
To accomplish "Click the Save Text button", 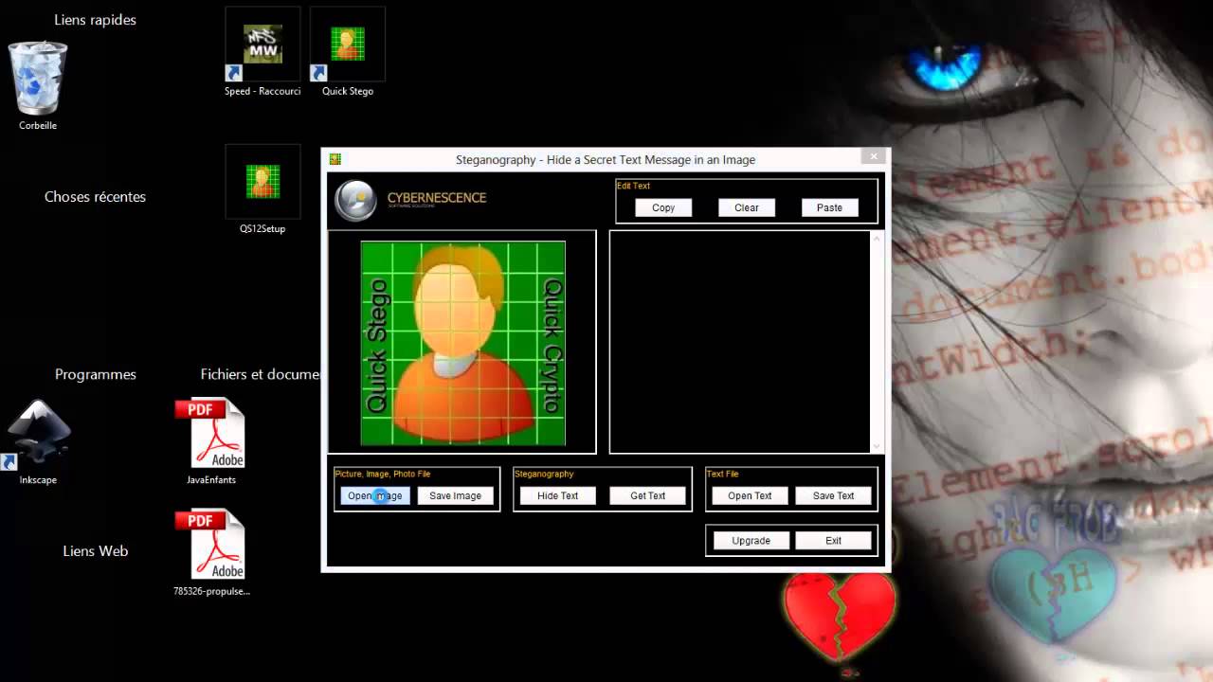I will coord(833,495).
